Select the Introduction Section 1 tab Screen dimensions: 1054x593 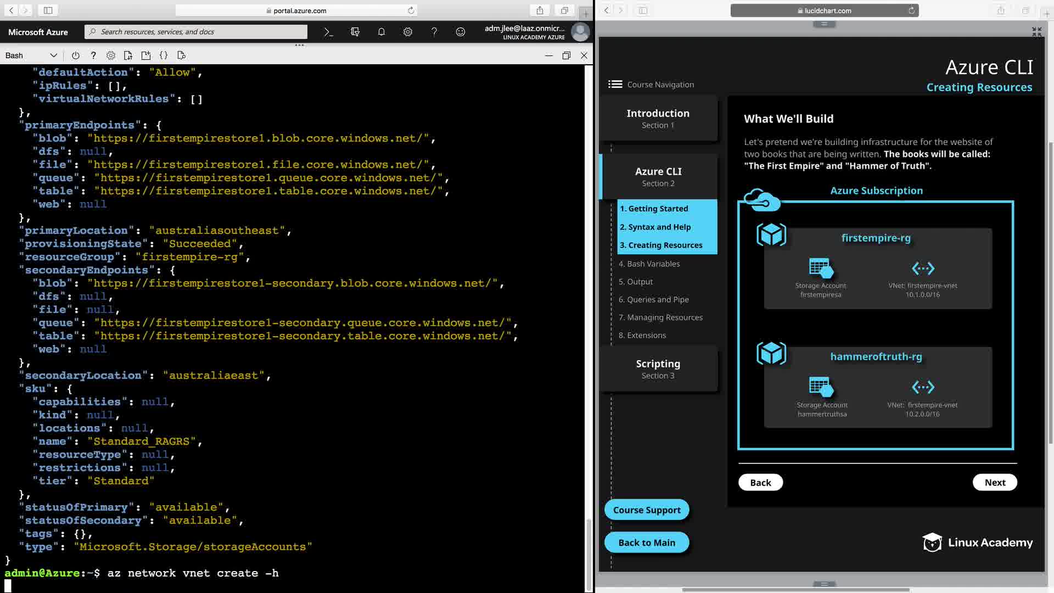click(658, 118)
